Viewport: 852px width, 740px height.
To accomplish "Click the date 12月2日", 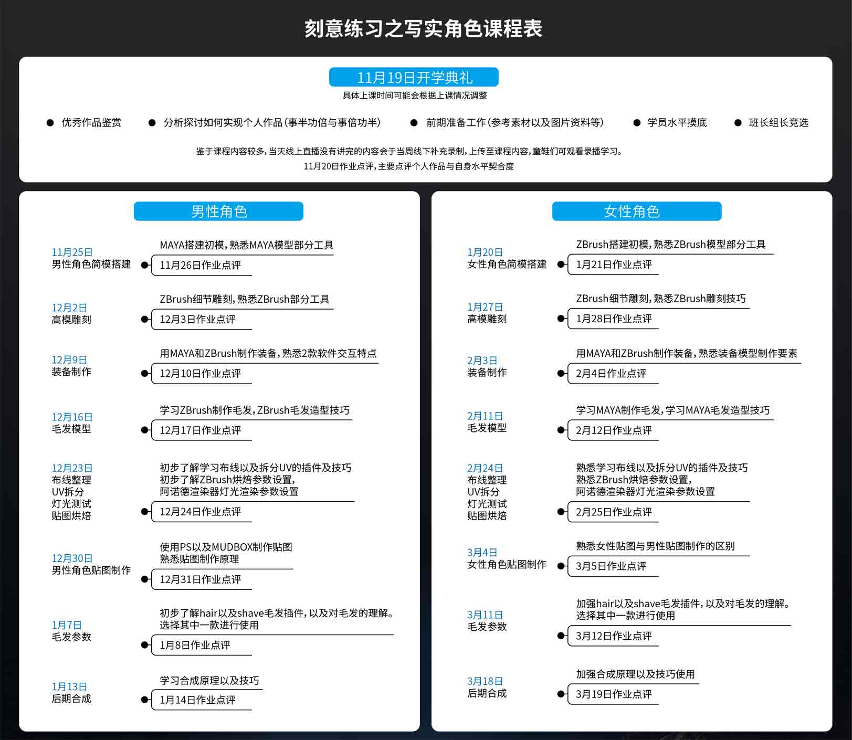I will (x=69, y=308).
